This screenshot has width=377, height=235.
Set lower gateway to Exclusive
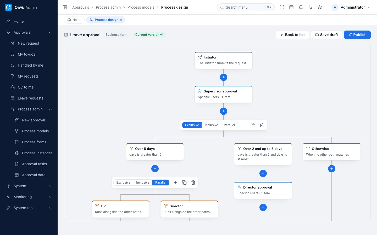[123, 183]
